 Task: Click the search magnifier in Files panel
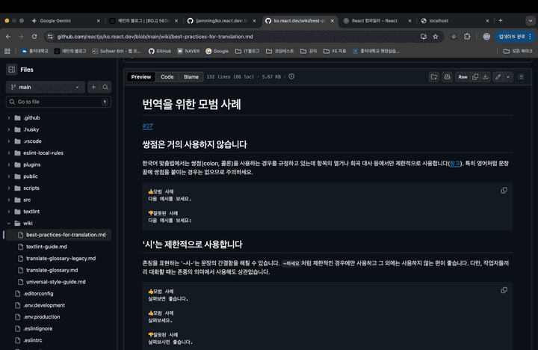[x=105, y=87]
